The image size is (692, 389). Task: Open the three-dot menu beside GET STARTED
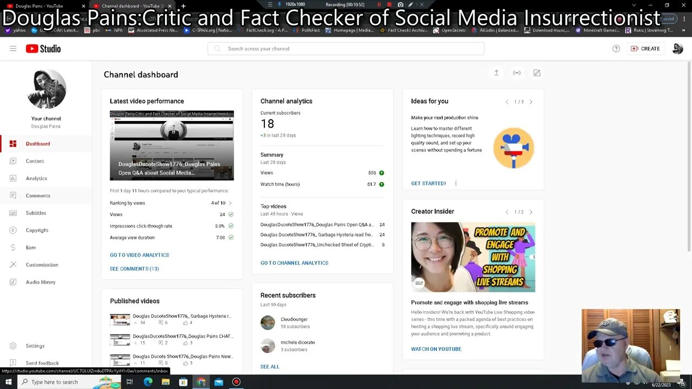[456, 184]
